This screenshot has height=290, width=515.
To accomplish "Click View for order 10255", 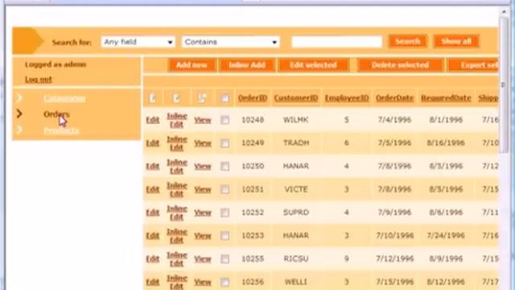I will [x=202, y=259].
